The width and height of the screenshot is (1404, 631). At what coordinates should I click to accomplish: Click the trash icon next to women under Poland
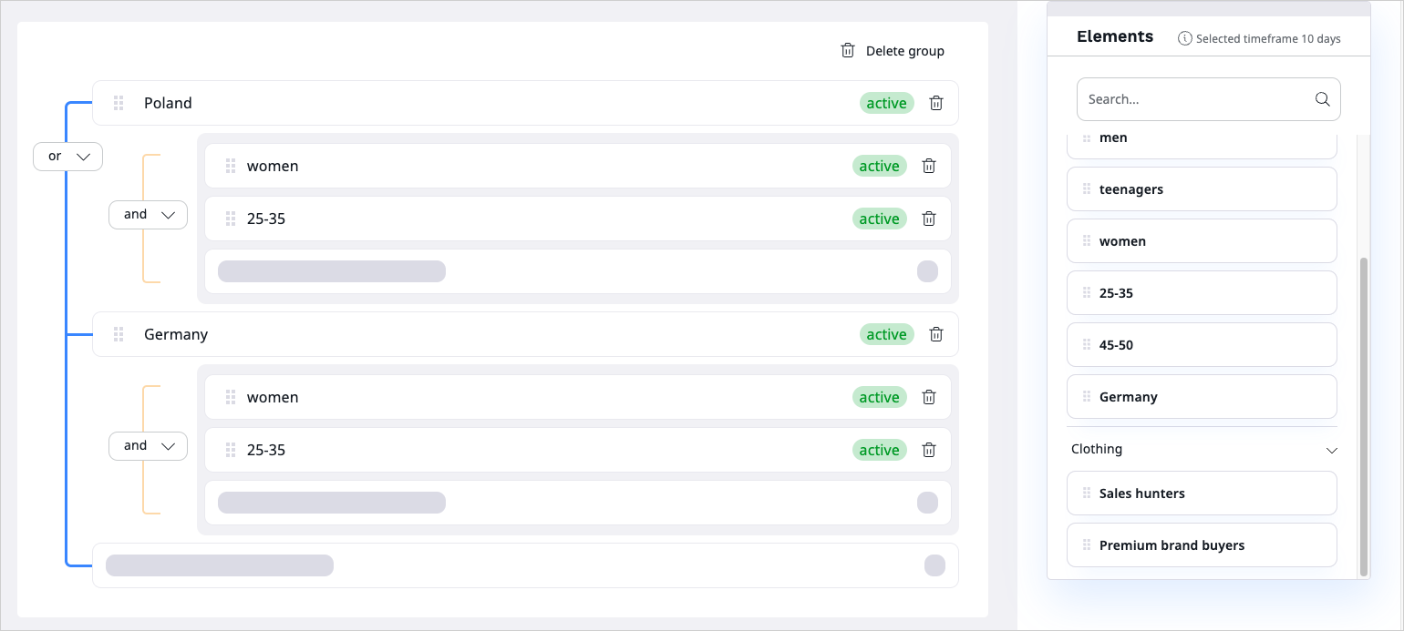pyautogui.click(x=929, y=166)
